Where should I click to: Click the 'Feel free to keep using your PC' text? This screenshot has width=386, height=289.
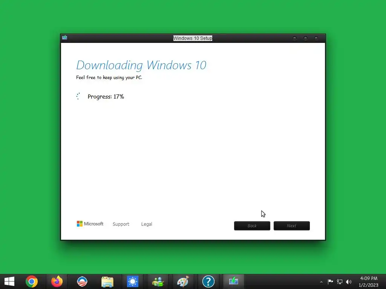[x=109, y=78]
